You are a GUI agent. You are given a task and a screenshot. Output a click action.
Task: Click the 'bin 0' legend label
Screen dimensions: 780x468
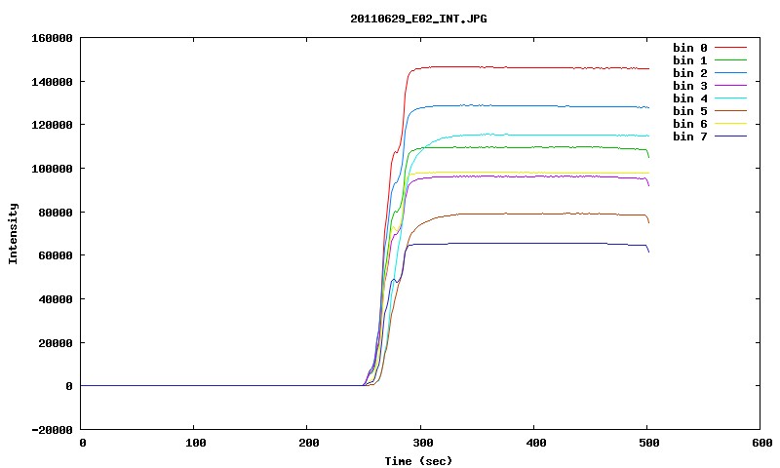(x=690, y=48)
